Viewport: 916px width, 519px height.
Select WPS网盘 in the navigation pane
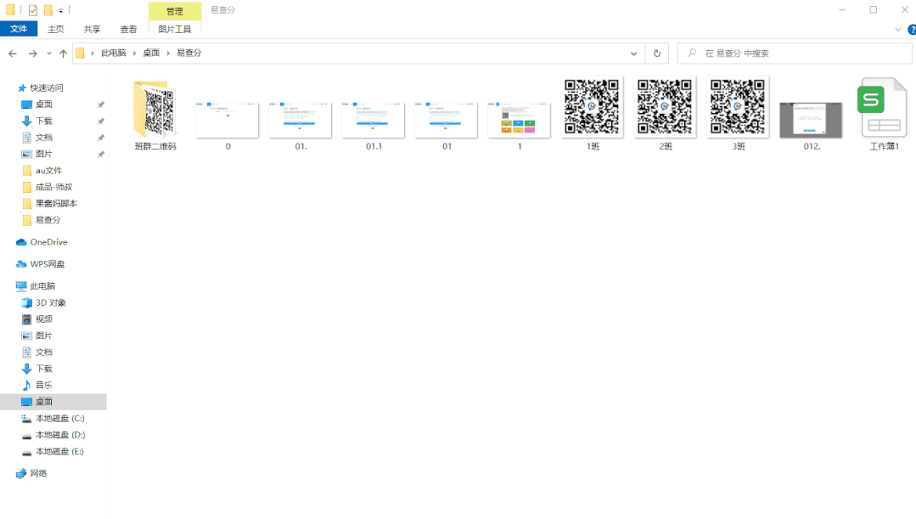[x=48, y=264]
